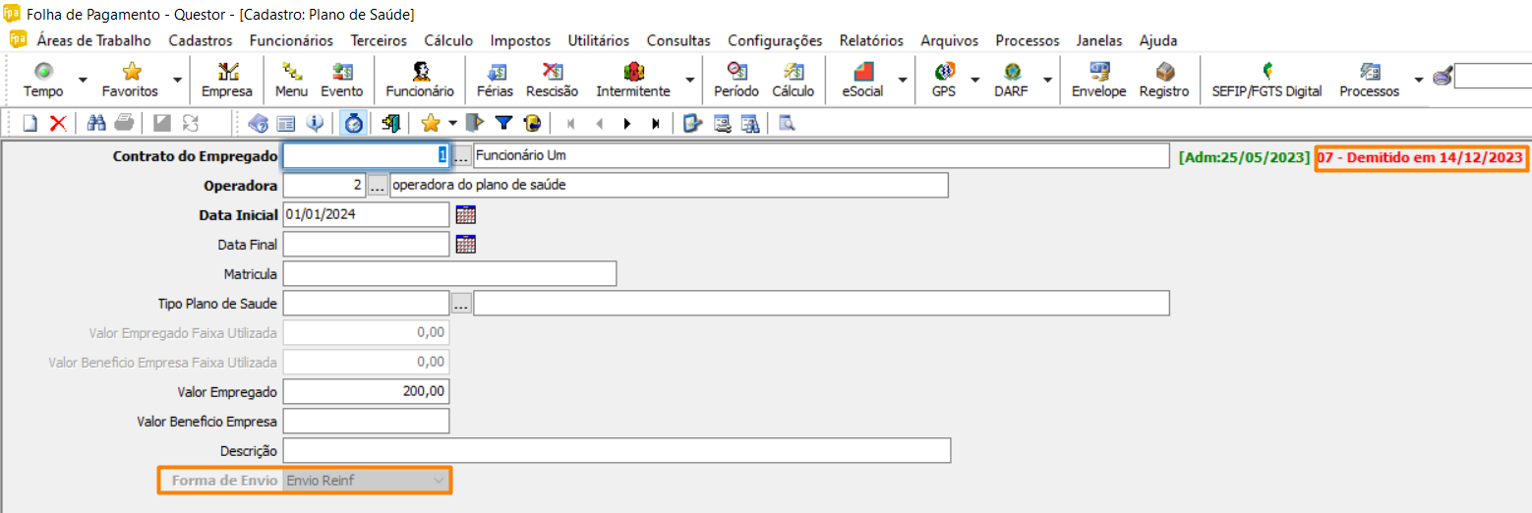Viewport: 1532px width, 513px height.
Task: Create new record with blank page icon
Action: click(31, 123)
